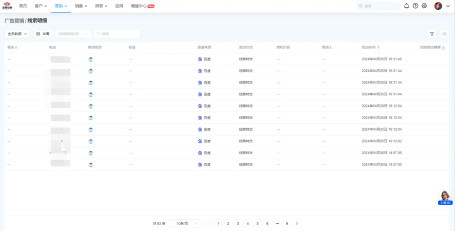455x231 pixels.
Task: Open the 本周 date range picker
Action: click(x=43, y=34)
